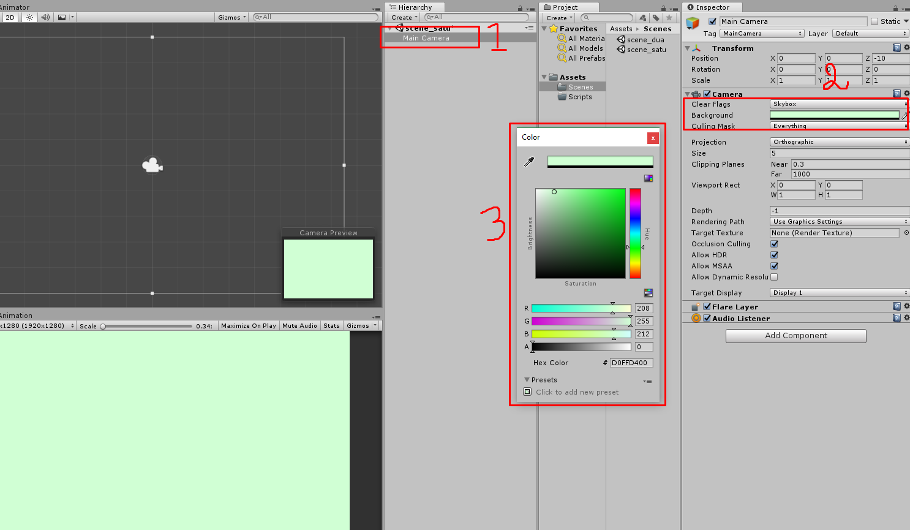Image resolution: width=910 pixels, height=530 pixels.
Task: Click the scene_dua Unity scene asset icon
Action: [x=620, y=39]
